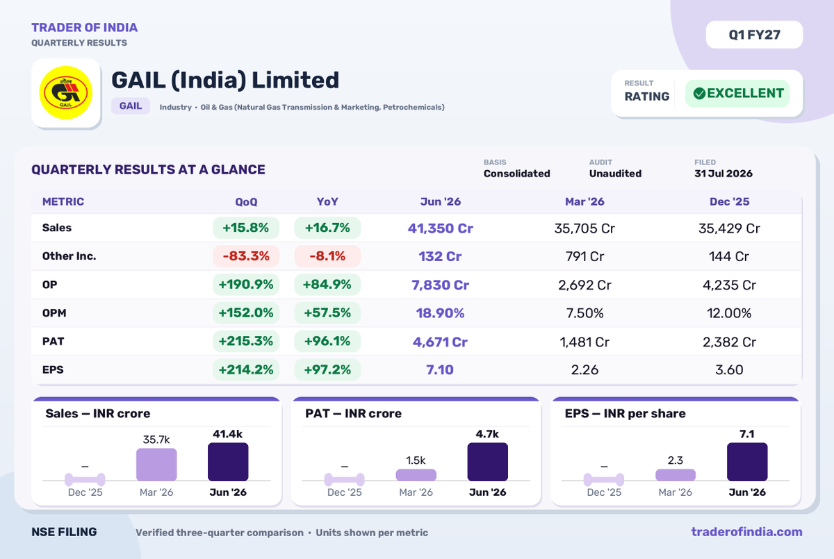Click the GAIL (India) Limited title
This screenshot has width=834, height=559.
coord(225,79)
